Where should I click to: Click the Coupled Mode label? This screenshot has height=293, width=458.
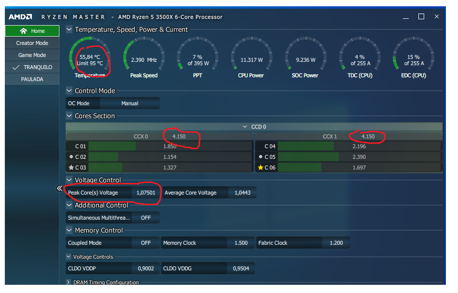pyautogui.click(x=85, y=243)
